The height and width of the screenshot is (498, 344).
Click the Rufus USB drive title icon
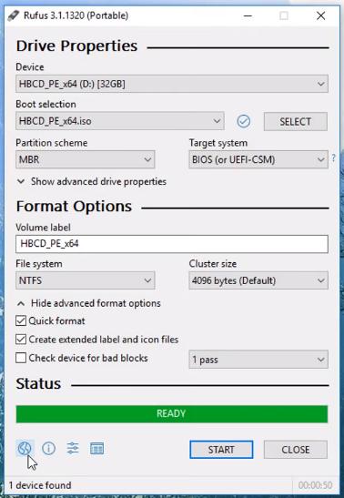point(14,15)
